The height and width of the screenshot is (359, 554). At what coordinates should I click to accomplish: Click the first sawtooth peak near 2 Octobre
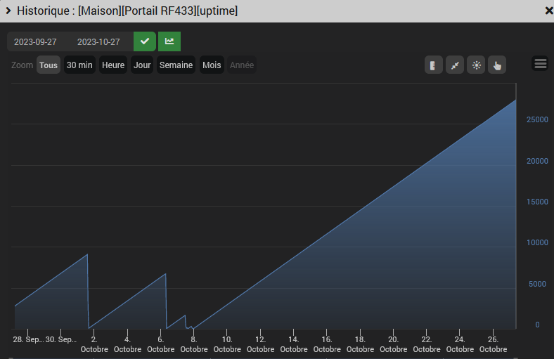[x=87, y=254]
